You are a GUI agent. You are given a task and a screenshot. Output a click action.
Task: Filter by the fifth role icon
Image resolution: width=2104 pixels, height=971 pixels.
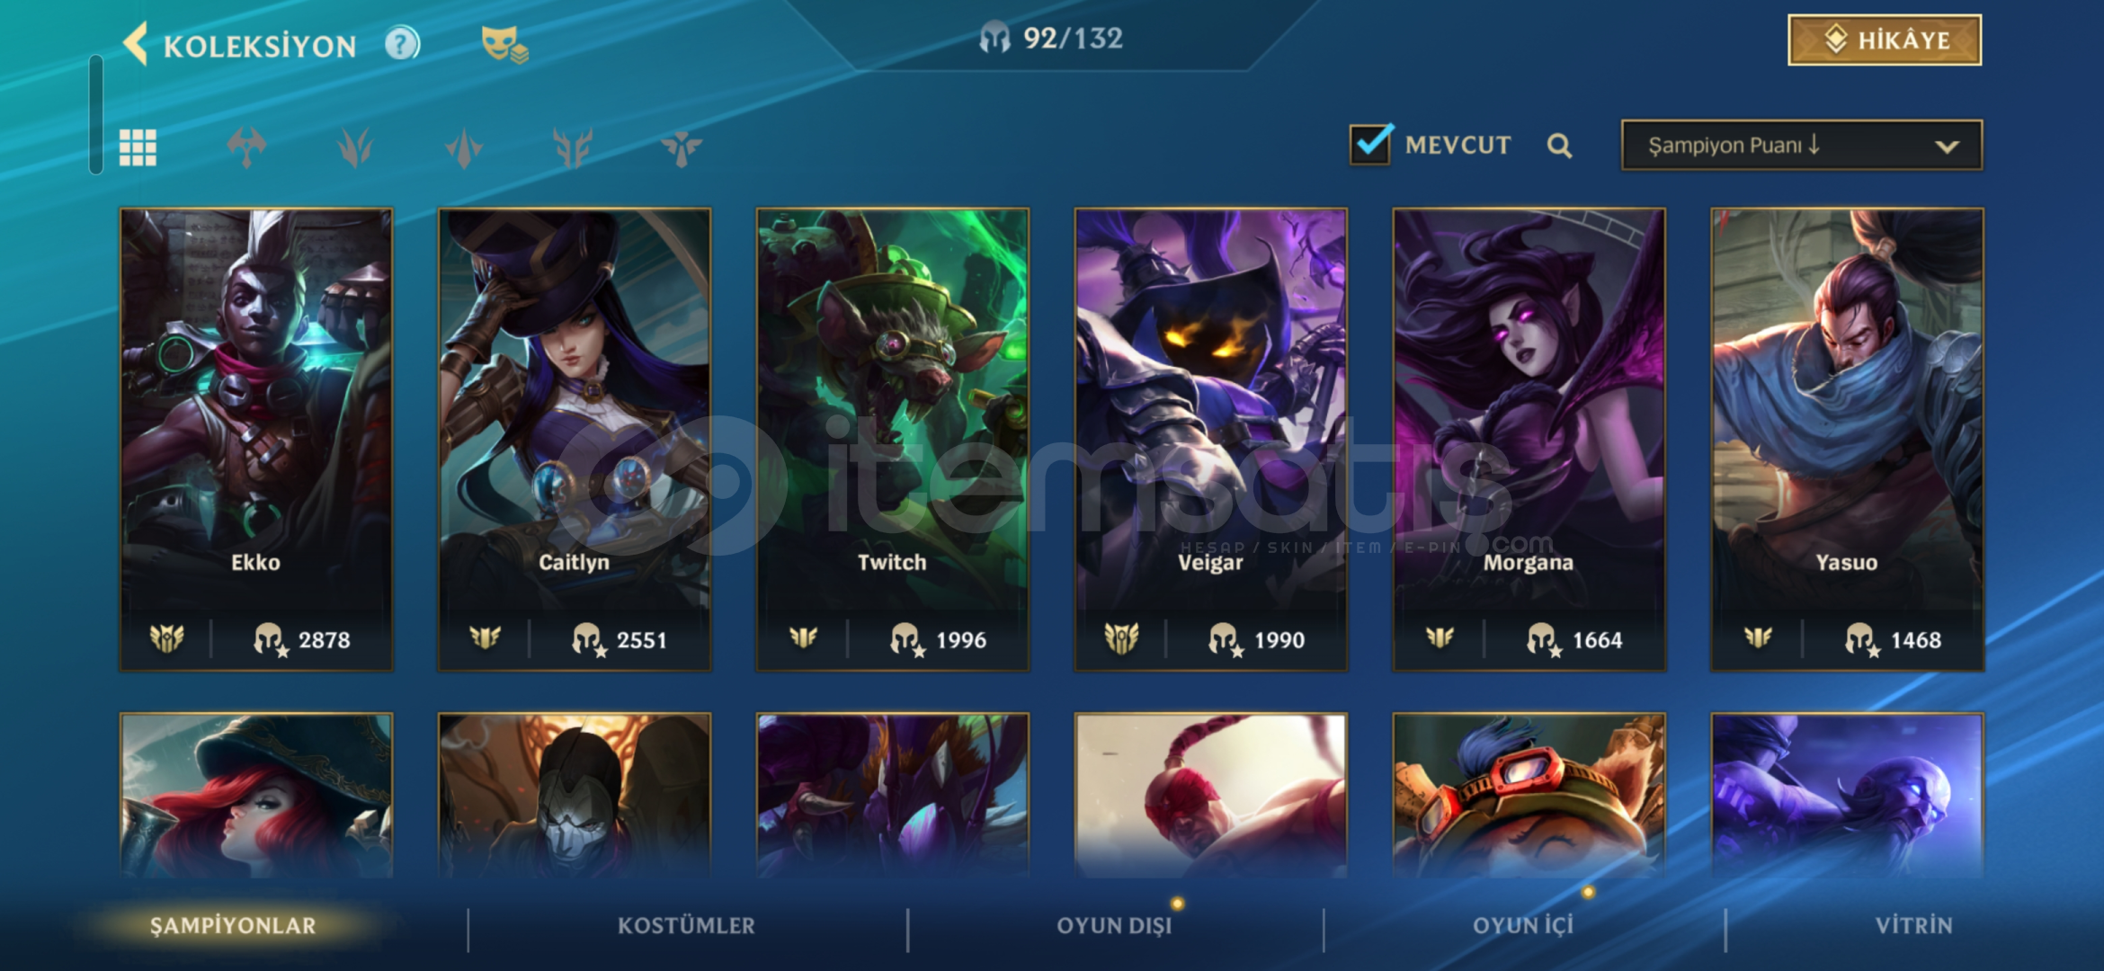click(x=682, y=147)
